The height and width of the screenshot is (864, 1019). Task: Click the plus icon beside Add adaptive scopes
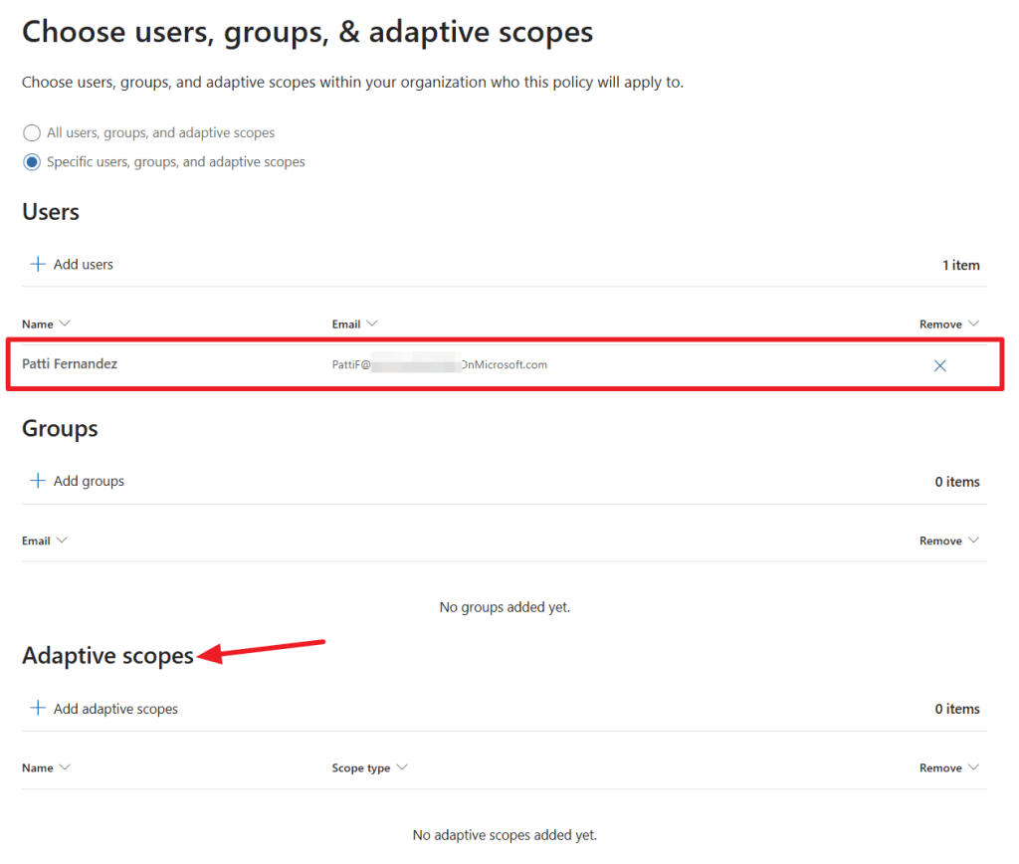pos(38,709)
